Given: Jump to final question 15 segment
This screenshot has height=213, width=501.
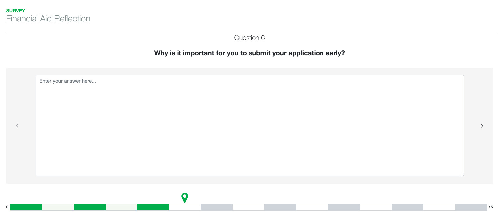Looking at the screenshot, I should (x=471, y=207).
